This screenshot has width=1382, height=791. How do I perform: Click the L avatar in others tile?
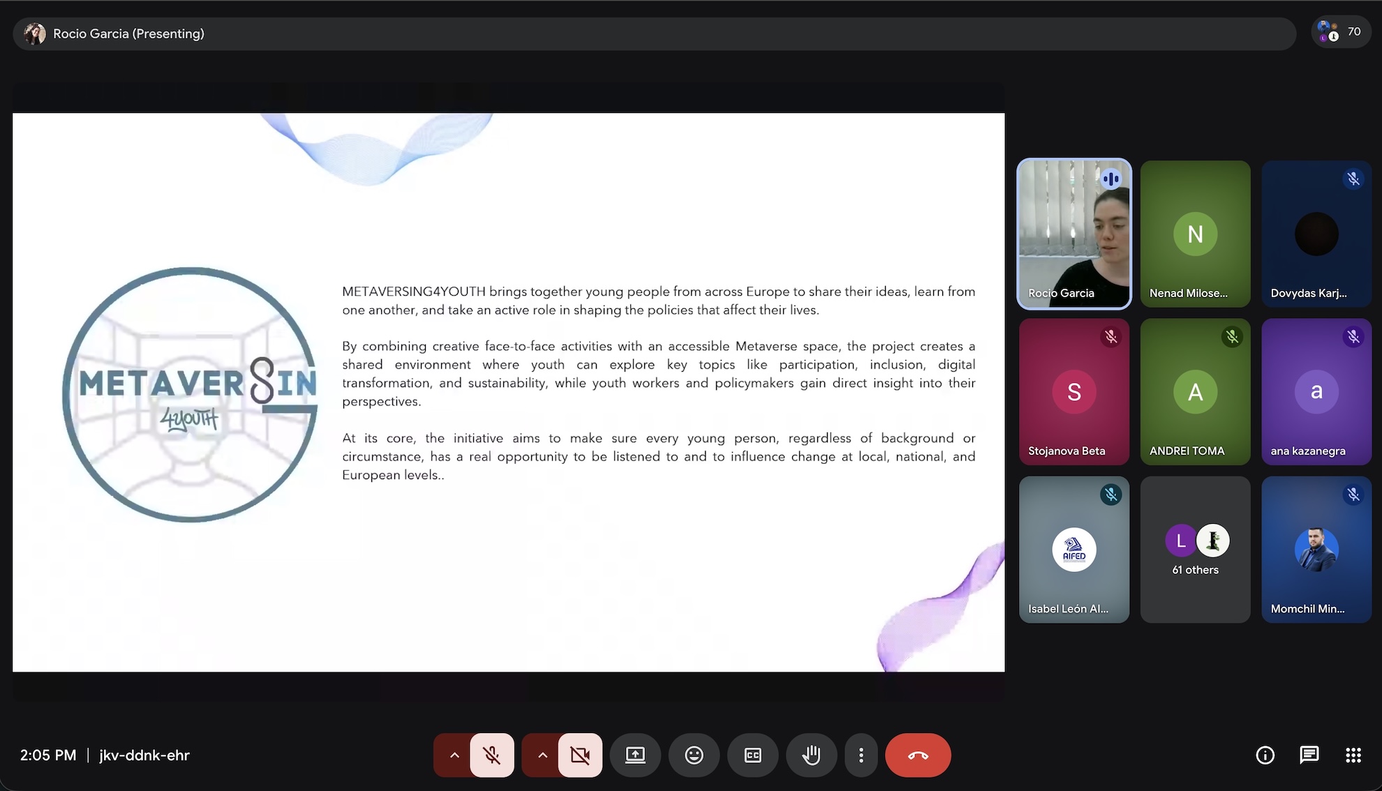point(1181,540)
